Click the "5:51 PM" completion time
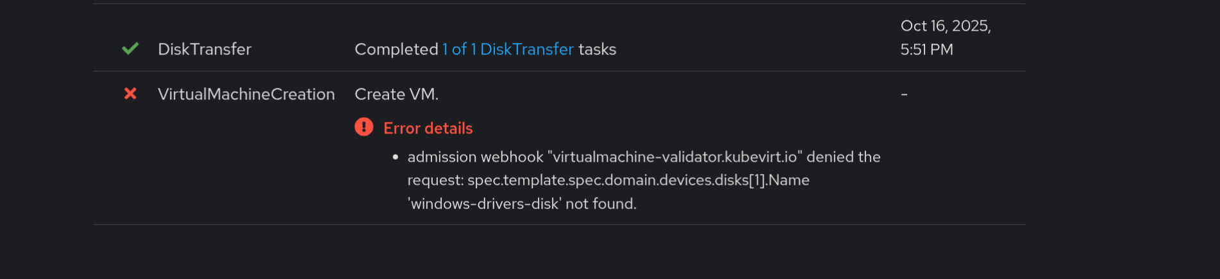This screenshot has height=279, width=1220. pyautogui.click(x=926, y=49)
